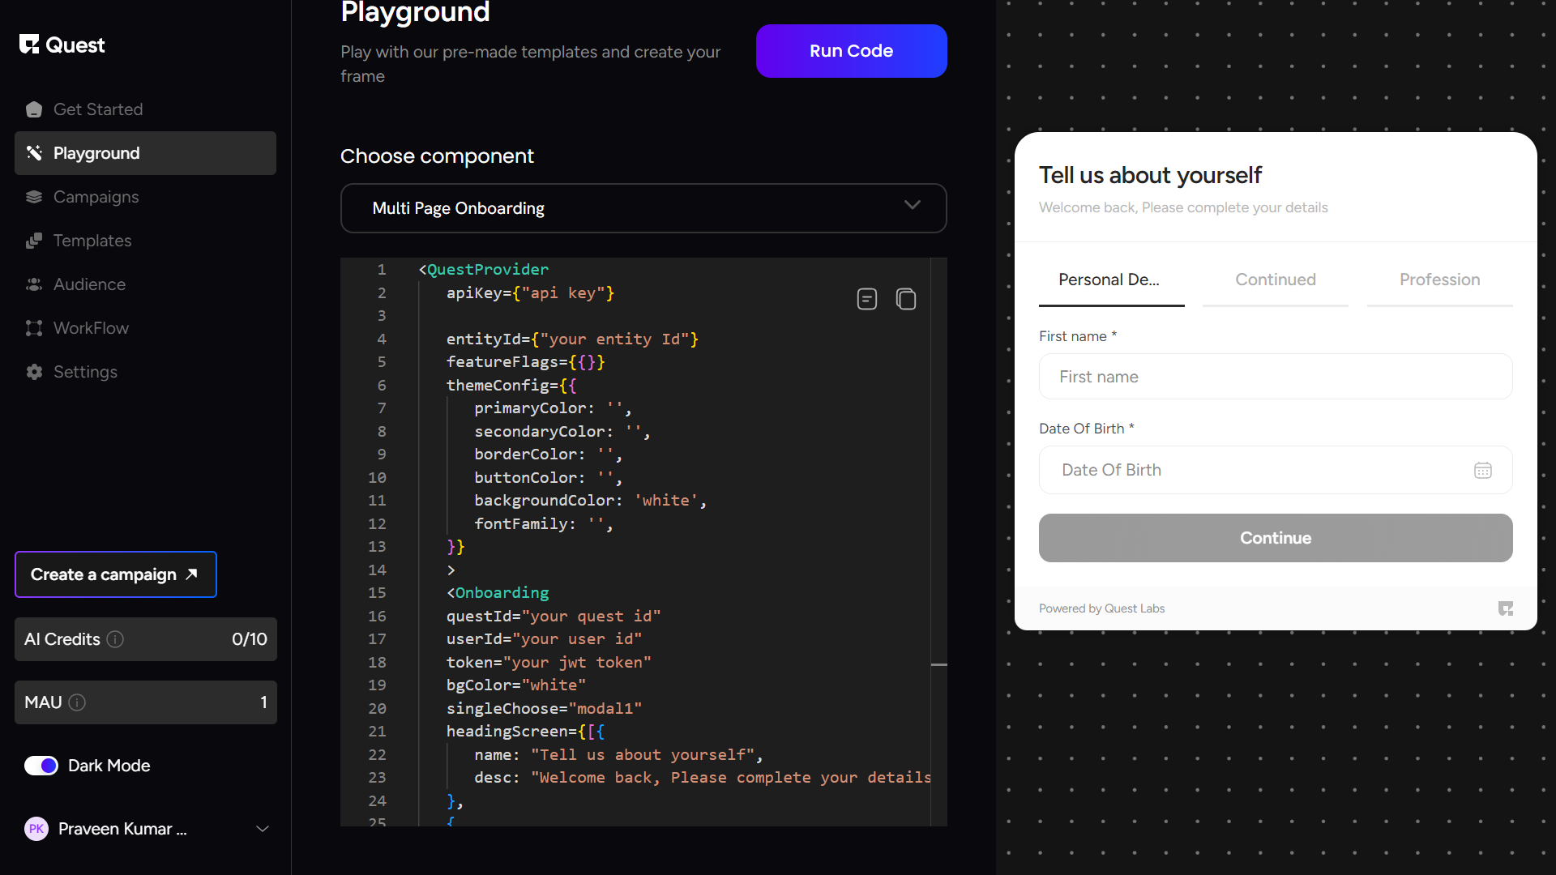Image resolution: width=1556 pixels, height=875 pixels.
Task: Click the format code icon
Action: coord(866,299)
